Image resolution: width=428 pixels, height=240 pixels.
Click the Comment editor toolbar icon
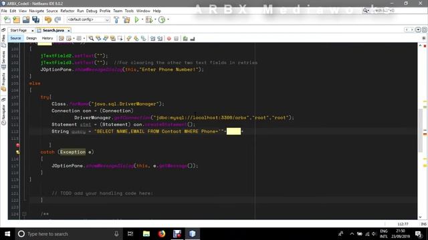[185, 39]
